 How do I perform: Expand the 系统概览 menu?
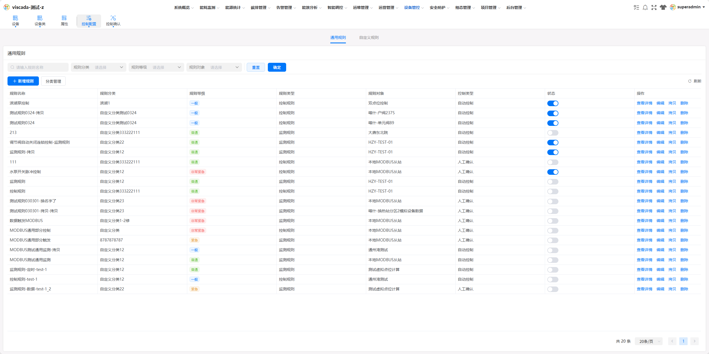tap(184, 8)
